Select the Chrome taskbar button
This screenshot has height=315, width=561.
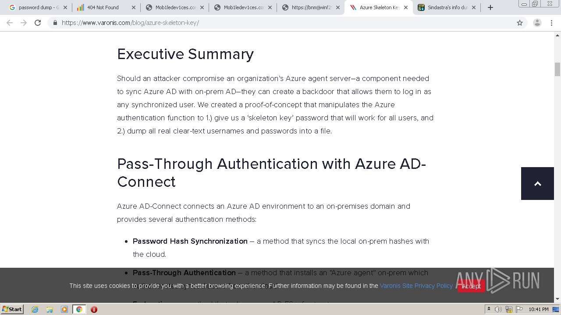[x=79, y=309]
